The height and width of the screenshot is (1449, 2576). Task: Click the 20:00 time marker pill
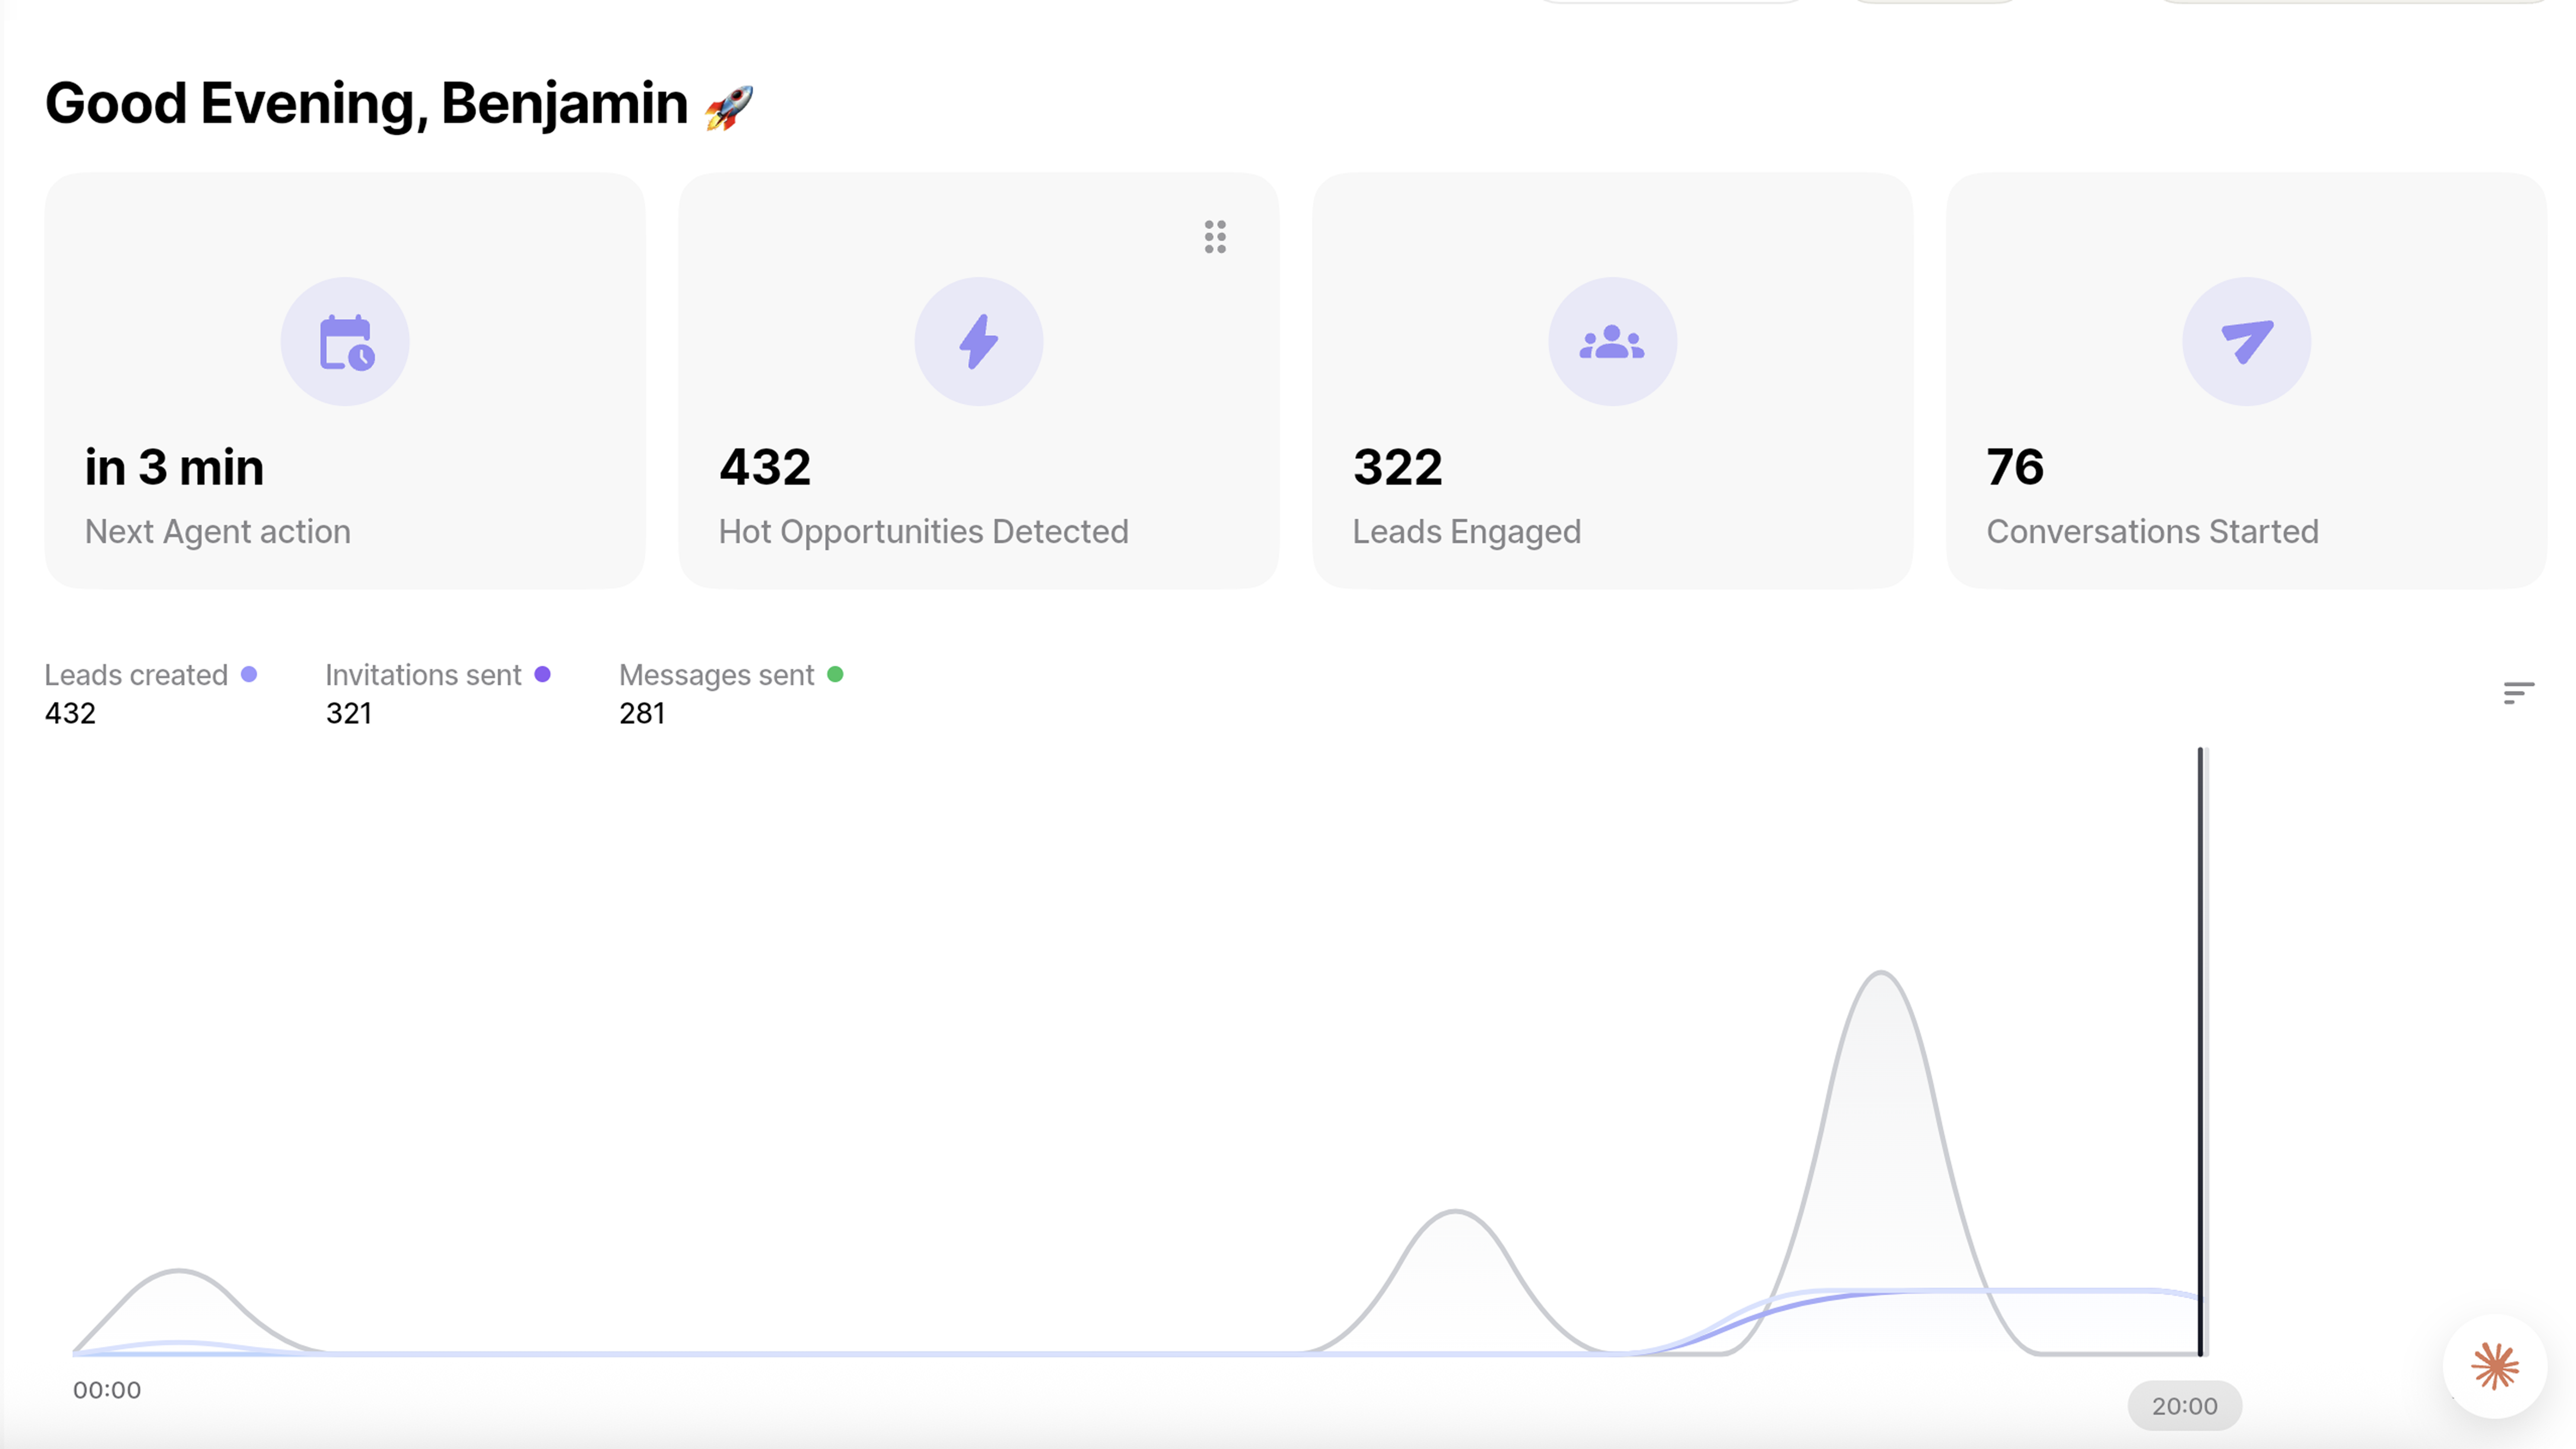[x=2185, y=1406]
